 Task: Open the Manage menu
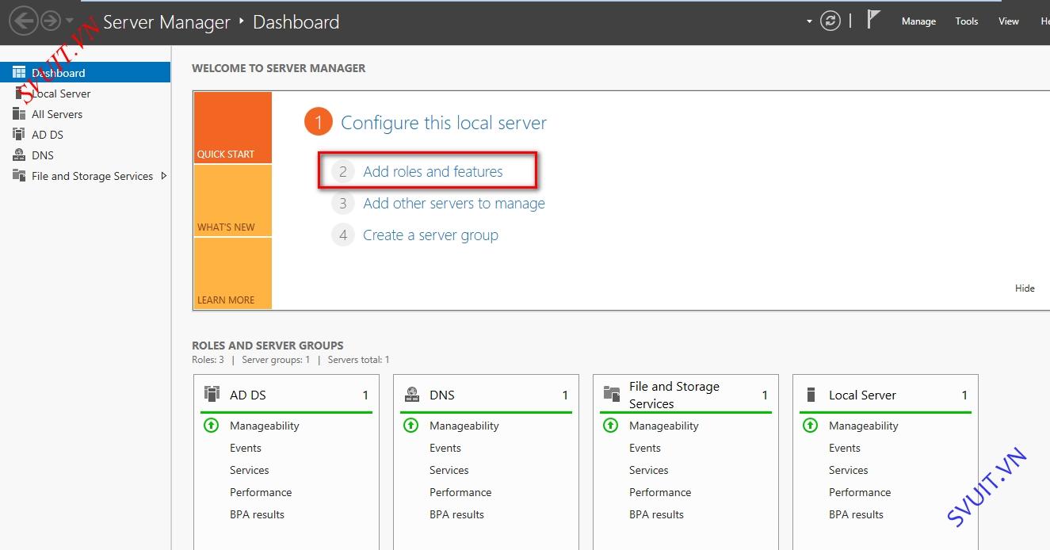click(x=918, y=21)
